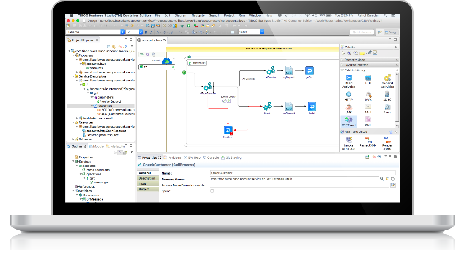This screenshot has height=256, width=461.
Task: Toggle the Spawn checkbox
Action: 212,191
